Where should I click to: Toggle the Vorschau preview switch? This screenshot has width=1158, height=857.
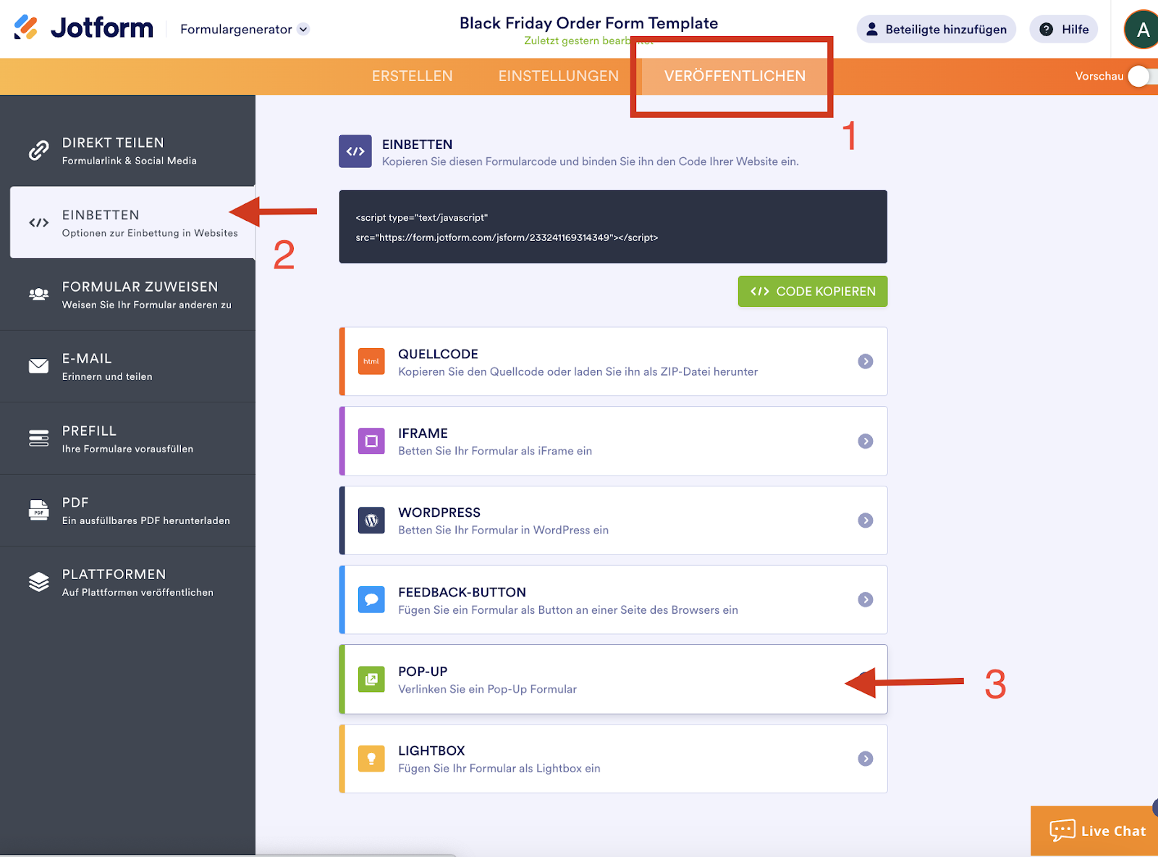1143,76
